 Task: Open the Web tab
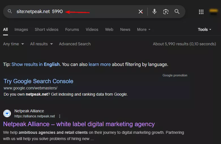(109, 29)
